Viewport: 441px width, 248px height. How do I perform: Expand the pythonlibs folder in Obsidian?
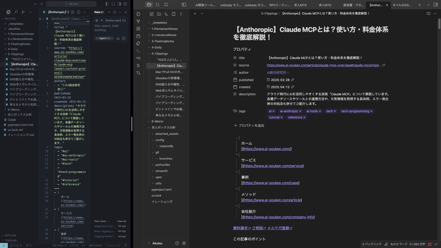[153, 165]
